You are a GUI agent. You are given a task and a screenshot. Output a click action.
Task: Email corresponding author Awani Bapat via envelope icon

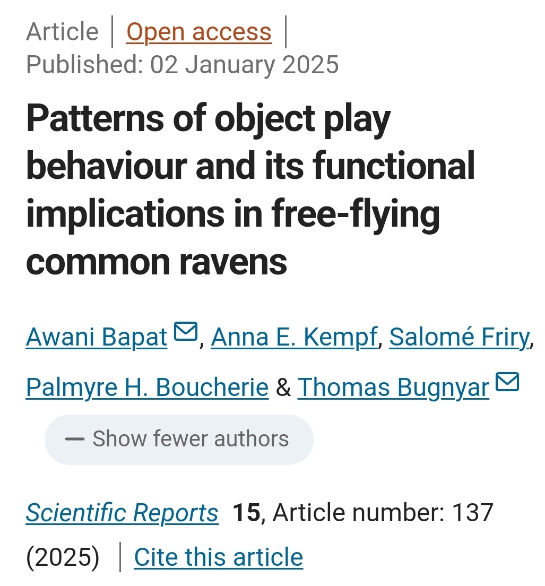(x=186, y=332)
